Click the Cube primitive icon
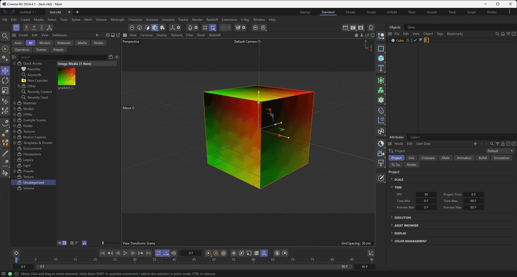517x277 pixels. (381, 58)
